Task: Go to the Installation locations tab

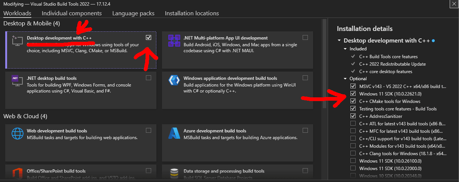Action: click(192, 13)
